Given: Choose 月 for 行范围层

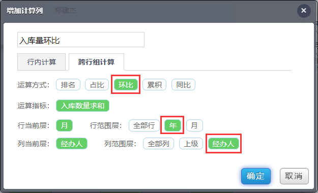Looking at the screenshot, I should (x=194, y=125).
